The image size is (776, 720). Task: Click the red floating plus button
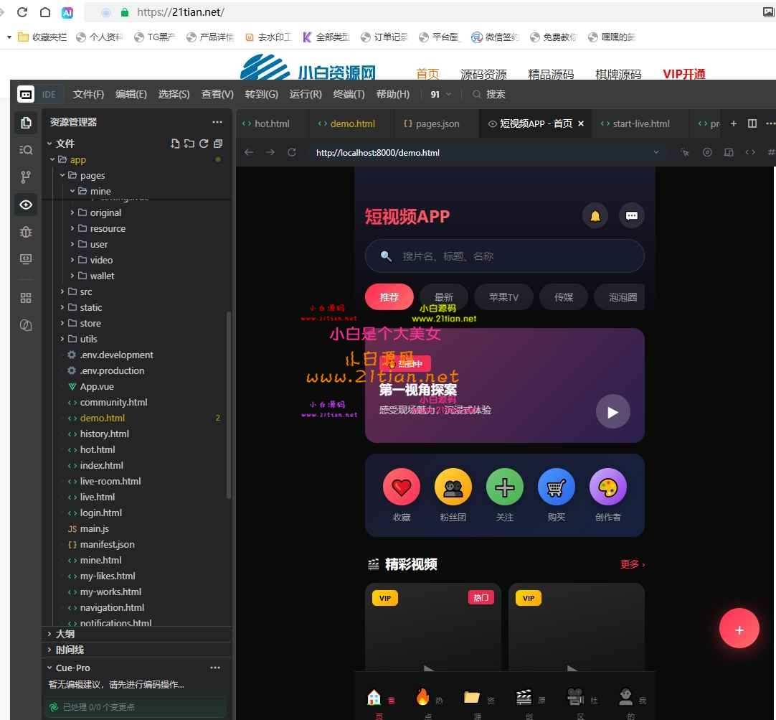point(739,629)
